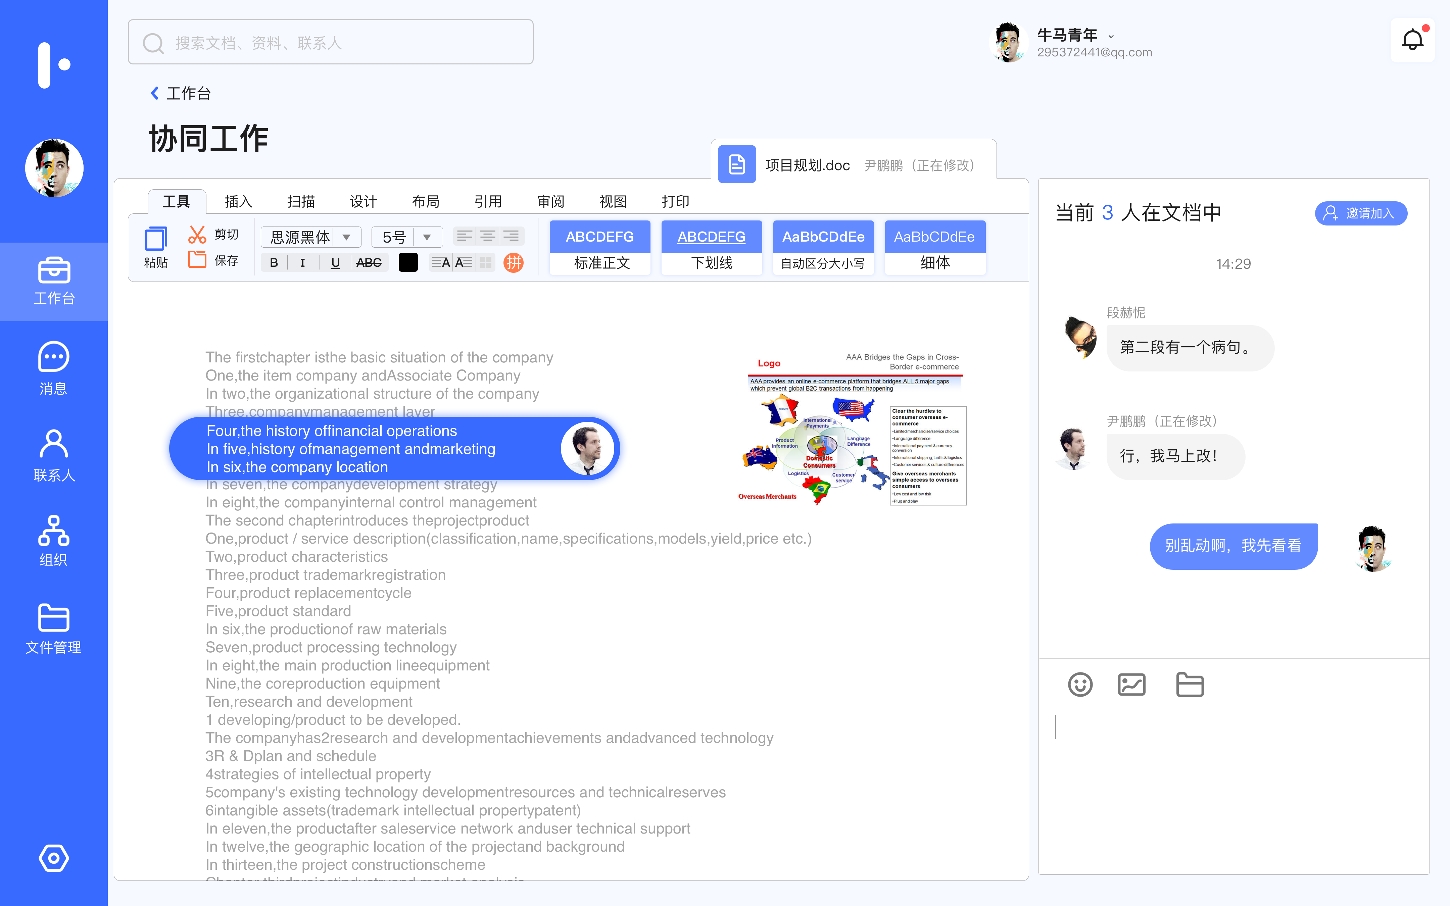
Task: Expand the 5号 font size dropdown
Action: (427, 237)
